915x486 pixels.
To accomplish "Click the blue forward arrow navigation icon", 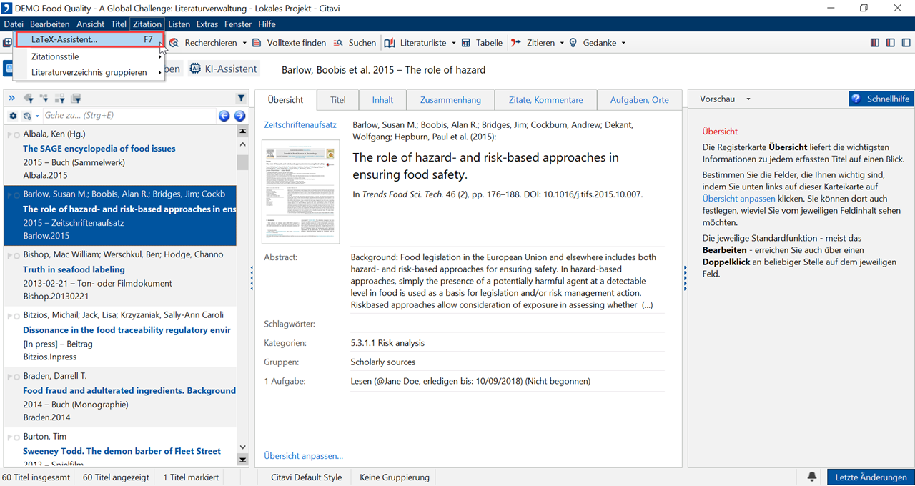I will click(239, 116).
